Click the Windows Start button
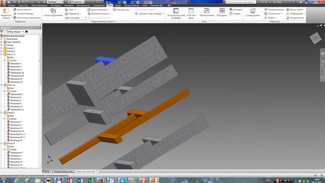325x183 pixels. pos(4,180)
